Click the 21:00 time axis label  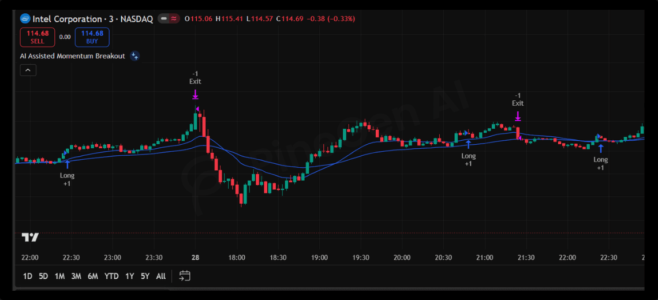(485, 258)
